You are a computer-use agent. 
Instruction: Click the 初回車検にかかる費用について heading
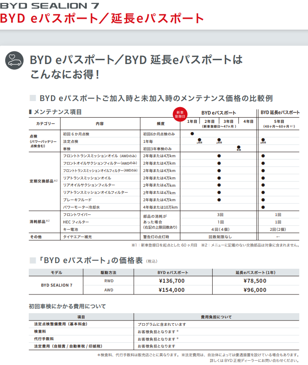[67, 306]
